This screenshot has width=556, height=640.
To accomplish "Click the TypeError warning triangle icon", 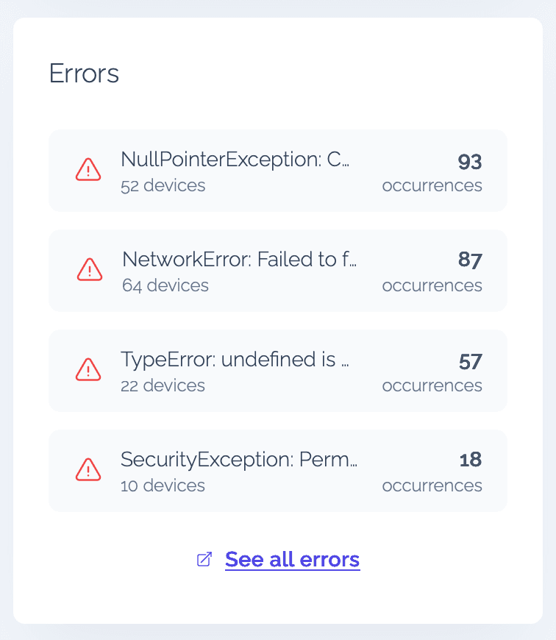I will pos(88,370).
